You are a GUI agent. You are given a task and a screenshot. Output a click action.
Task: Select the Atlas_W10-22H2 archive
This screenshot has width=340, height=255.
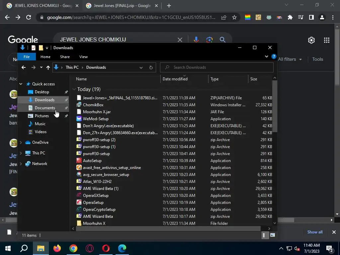click(x=97, y=182)
